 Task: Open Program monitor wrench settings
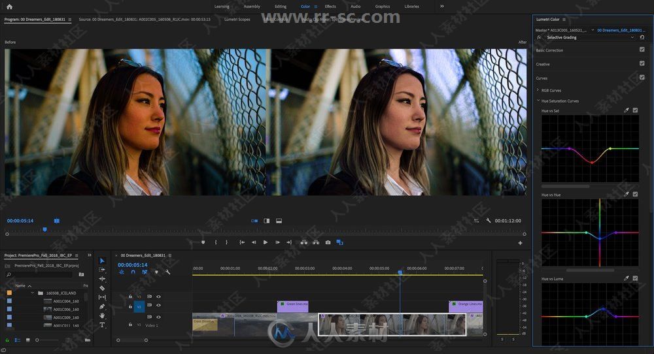coord(488,221)
